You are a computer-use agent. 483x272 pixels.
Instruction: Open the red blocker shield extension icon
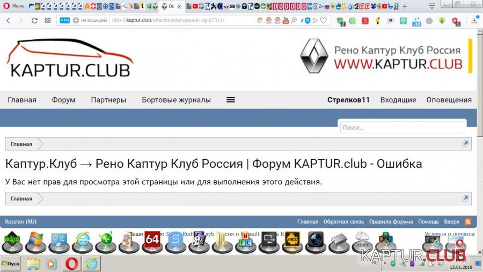coord(455,21)
